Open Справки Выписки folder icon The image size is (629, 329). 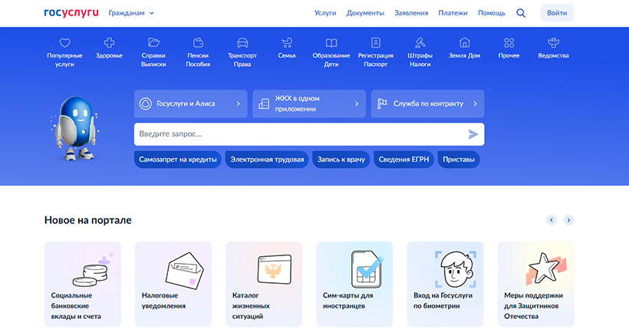153,43
